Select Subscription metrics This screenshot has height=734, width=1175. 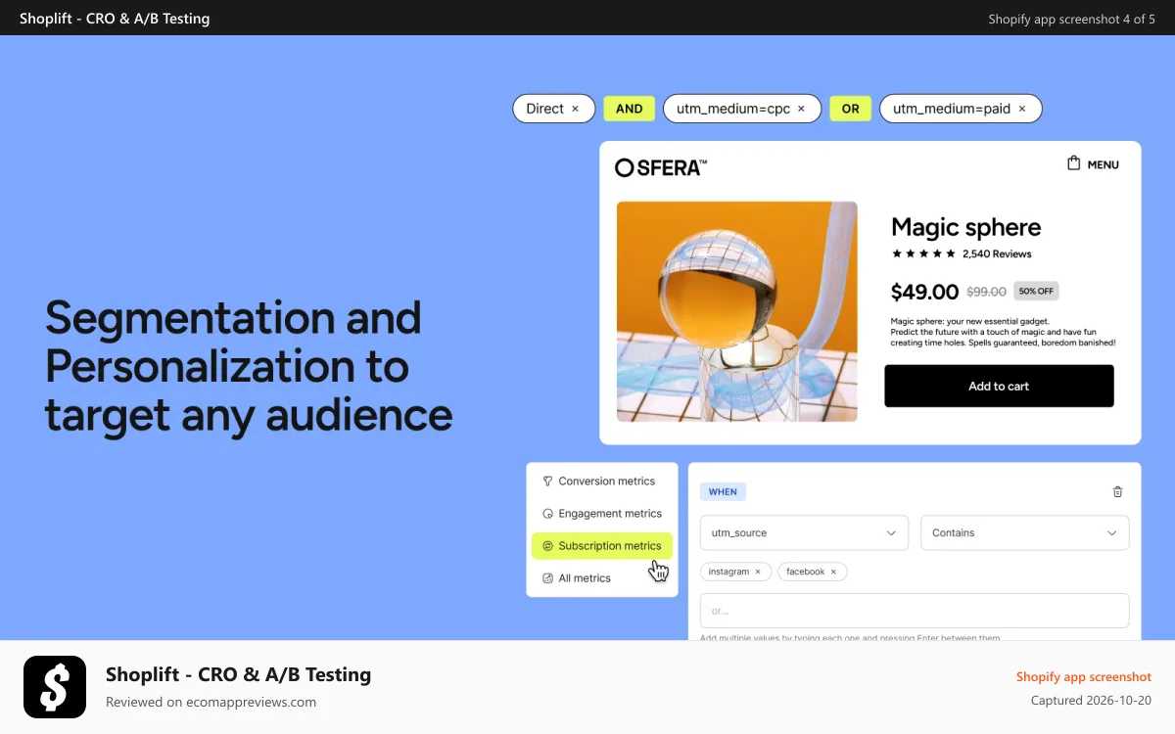[601, 545]
